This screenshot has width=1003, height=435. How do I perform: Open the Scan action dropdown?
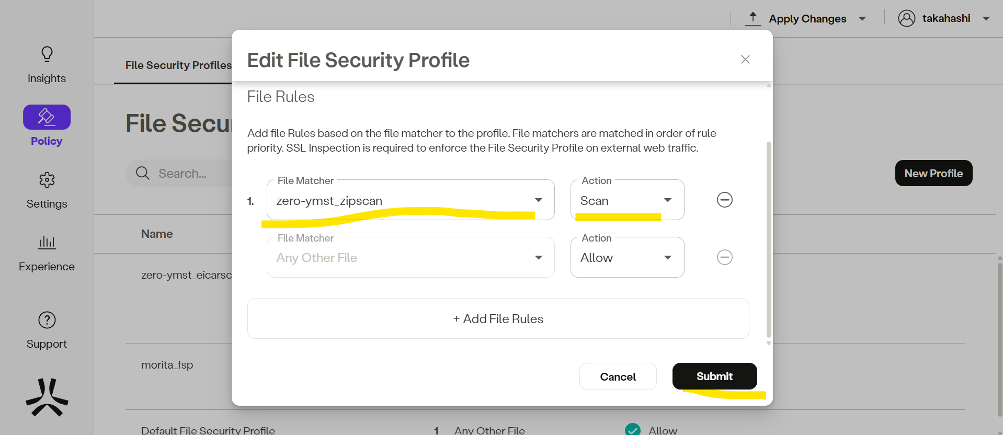pos(626,200)
